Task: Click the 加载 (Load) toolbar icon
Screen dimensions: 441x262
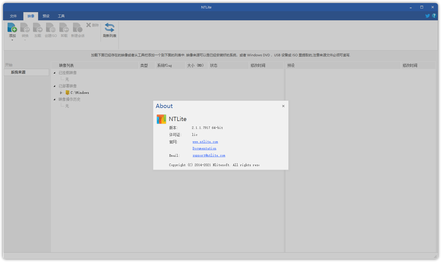Action: click(x=38, y=28)
